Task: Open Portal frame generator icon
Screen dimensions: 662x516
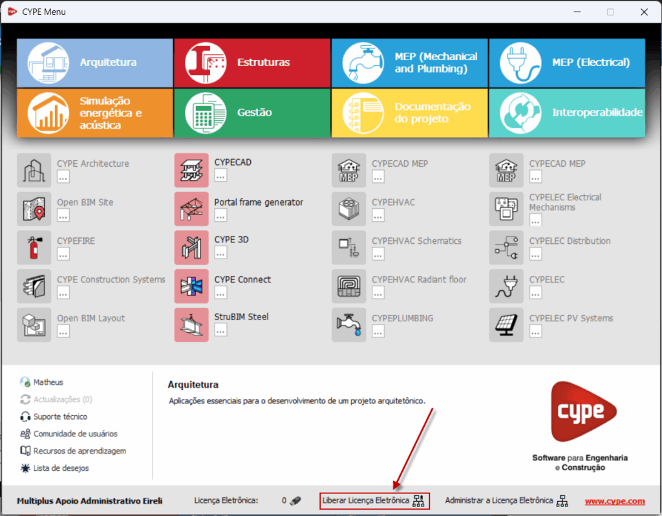Action: pyautogui.click(x=191, y=209)
